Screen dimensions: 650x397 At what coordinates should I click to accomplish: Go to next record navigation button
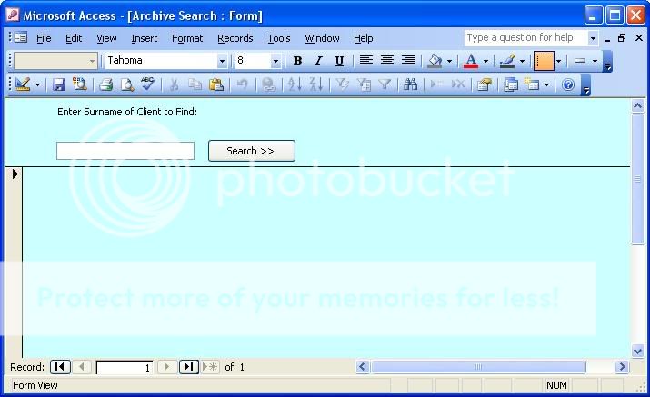click(166, 367)
